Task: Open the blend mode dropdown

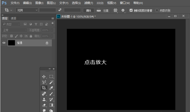Action: click(14, 30)
